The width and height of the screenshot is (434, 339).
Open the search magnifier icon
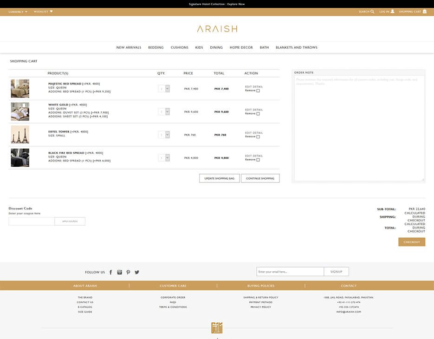pos(372,12)
